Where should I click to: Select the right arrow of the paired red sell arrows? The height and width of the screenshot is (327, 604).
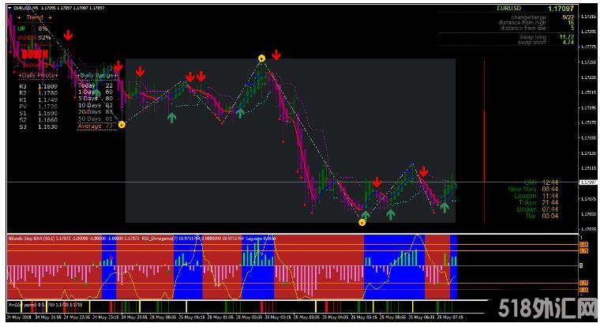(x=201, y=77)
